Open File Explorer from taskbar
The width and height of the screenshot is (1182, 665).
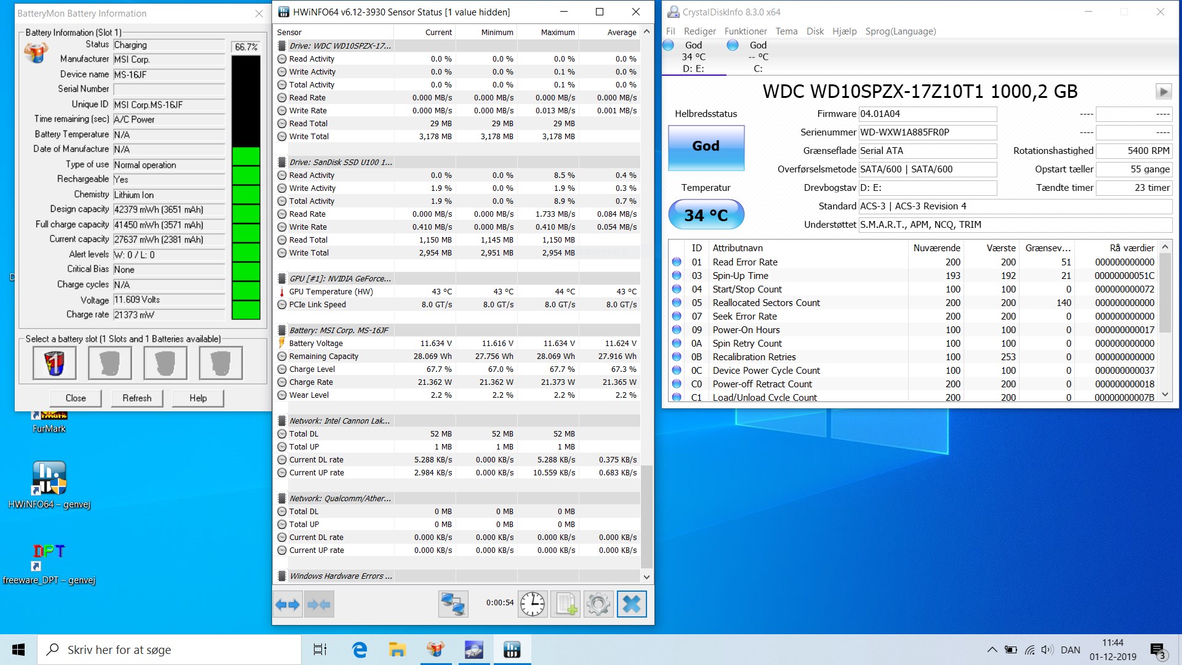click(x=397, y=650)
